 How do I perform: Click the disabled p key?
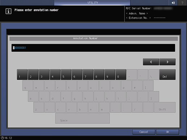(x=126, y=86)
